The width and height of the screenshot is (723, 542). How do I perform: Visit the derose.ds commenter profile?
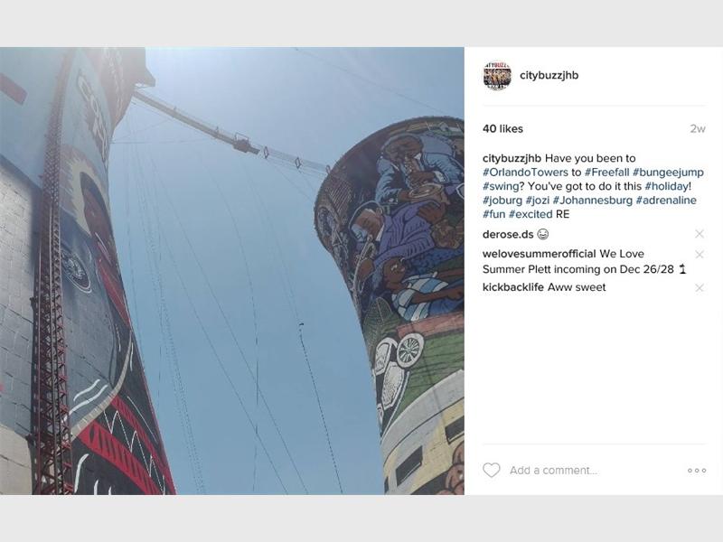(508, 235)
